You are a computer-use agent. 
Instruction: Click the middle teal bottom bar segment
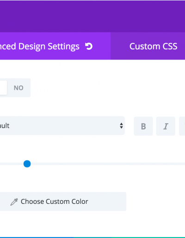point(92,238)
